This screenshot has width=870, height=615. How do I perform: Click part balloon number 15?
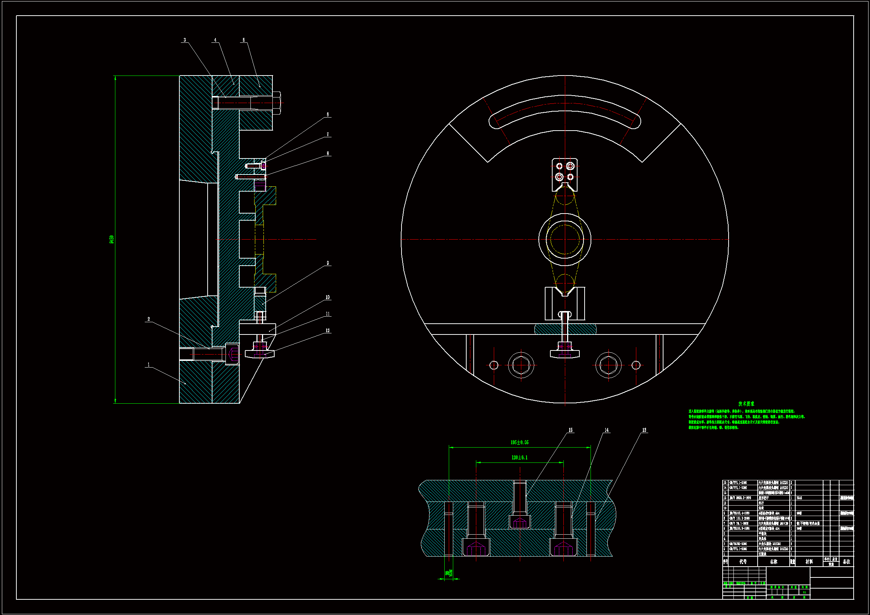pyautogui.click(x=570, y=430)
